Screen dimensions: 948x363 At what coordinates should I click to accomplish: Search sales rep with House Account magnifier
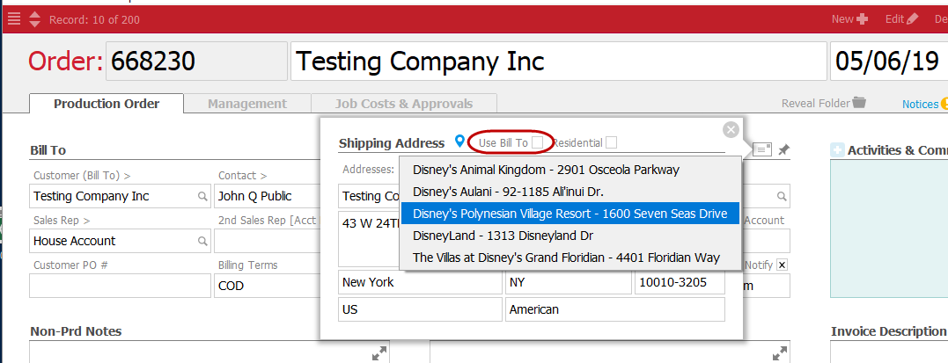coord(202,241)
